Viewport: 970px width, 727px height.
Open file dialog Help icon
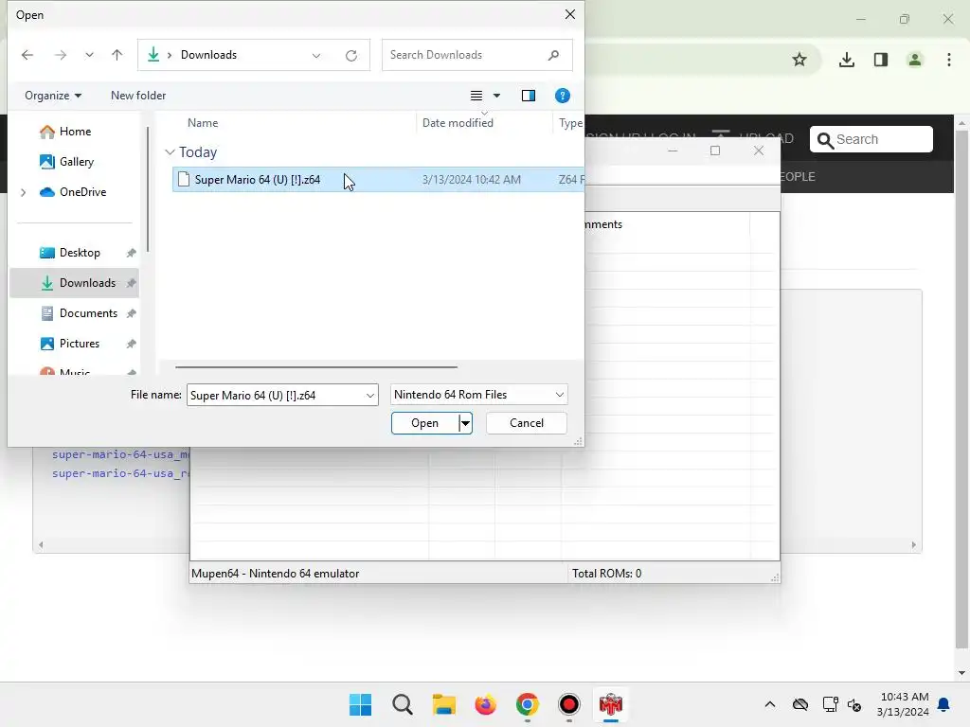[x=563, y=96]
